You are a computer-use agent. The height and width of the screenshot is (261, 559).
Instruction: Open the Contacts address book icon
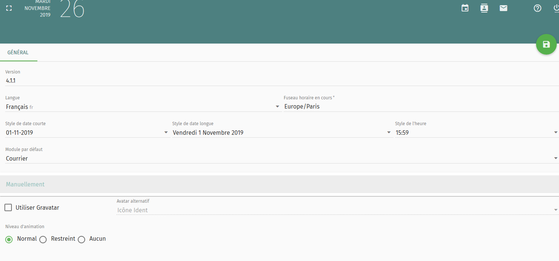tap(484, 8)
